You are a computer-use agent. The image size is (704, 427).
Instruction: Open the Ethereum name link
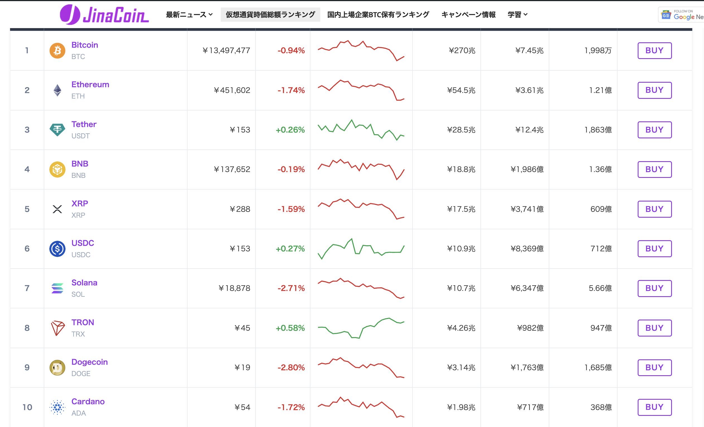click(x=90, y=84)
